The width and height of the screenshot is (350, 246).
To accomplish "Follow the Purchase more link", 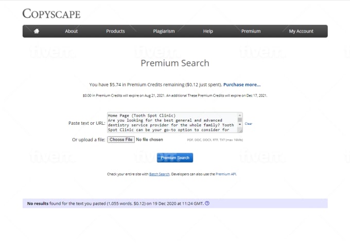I will 242,85.
